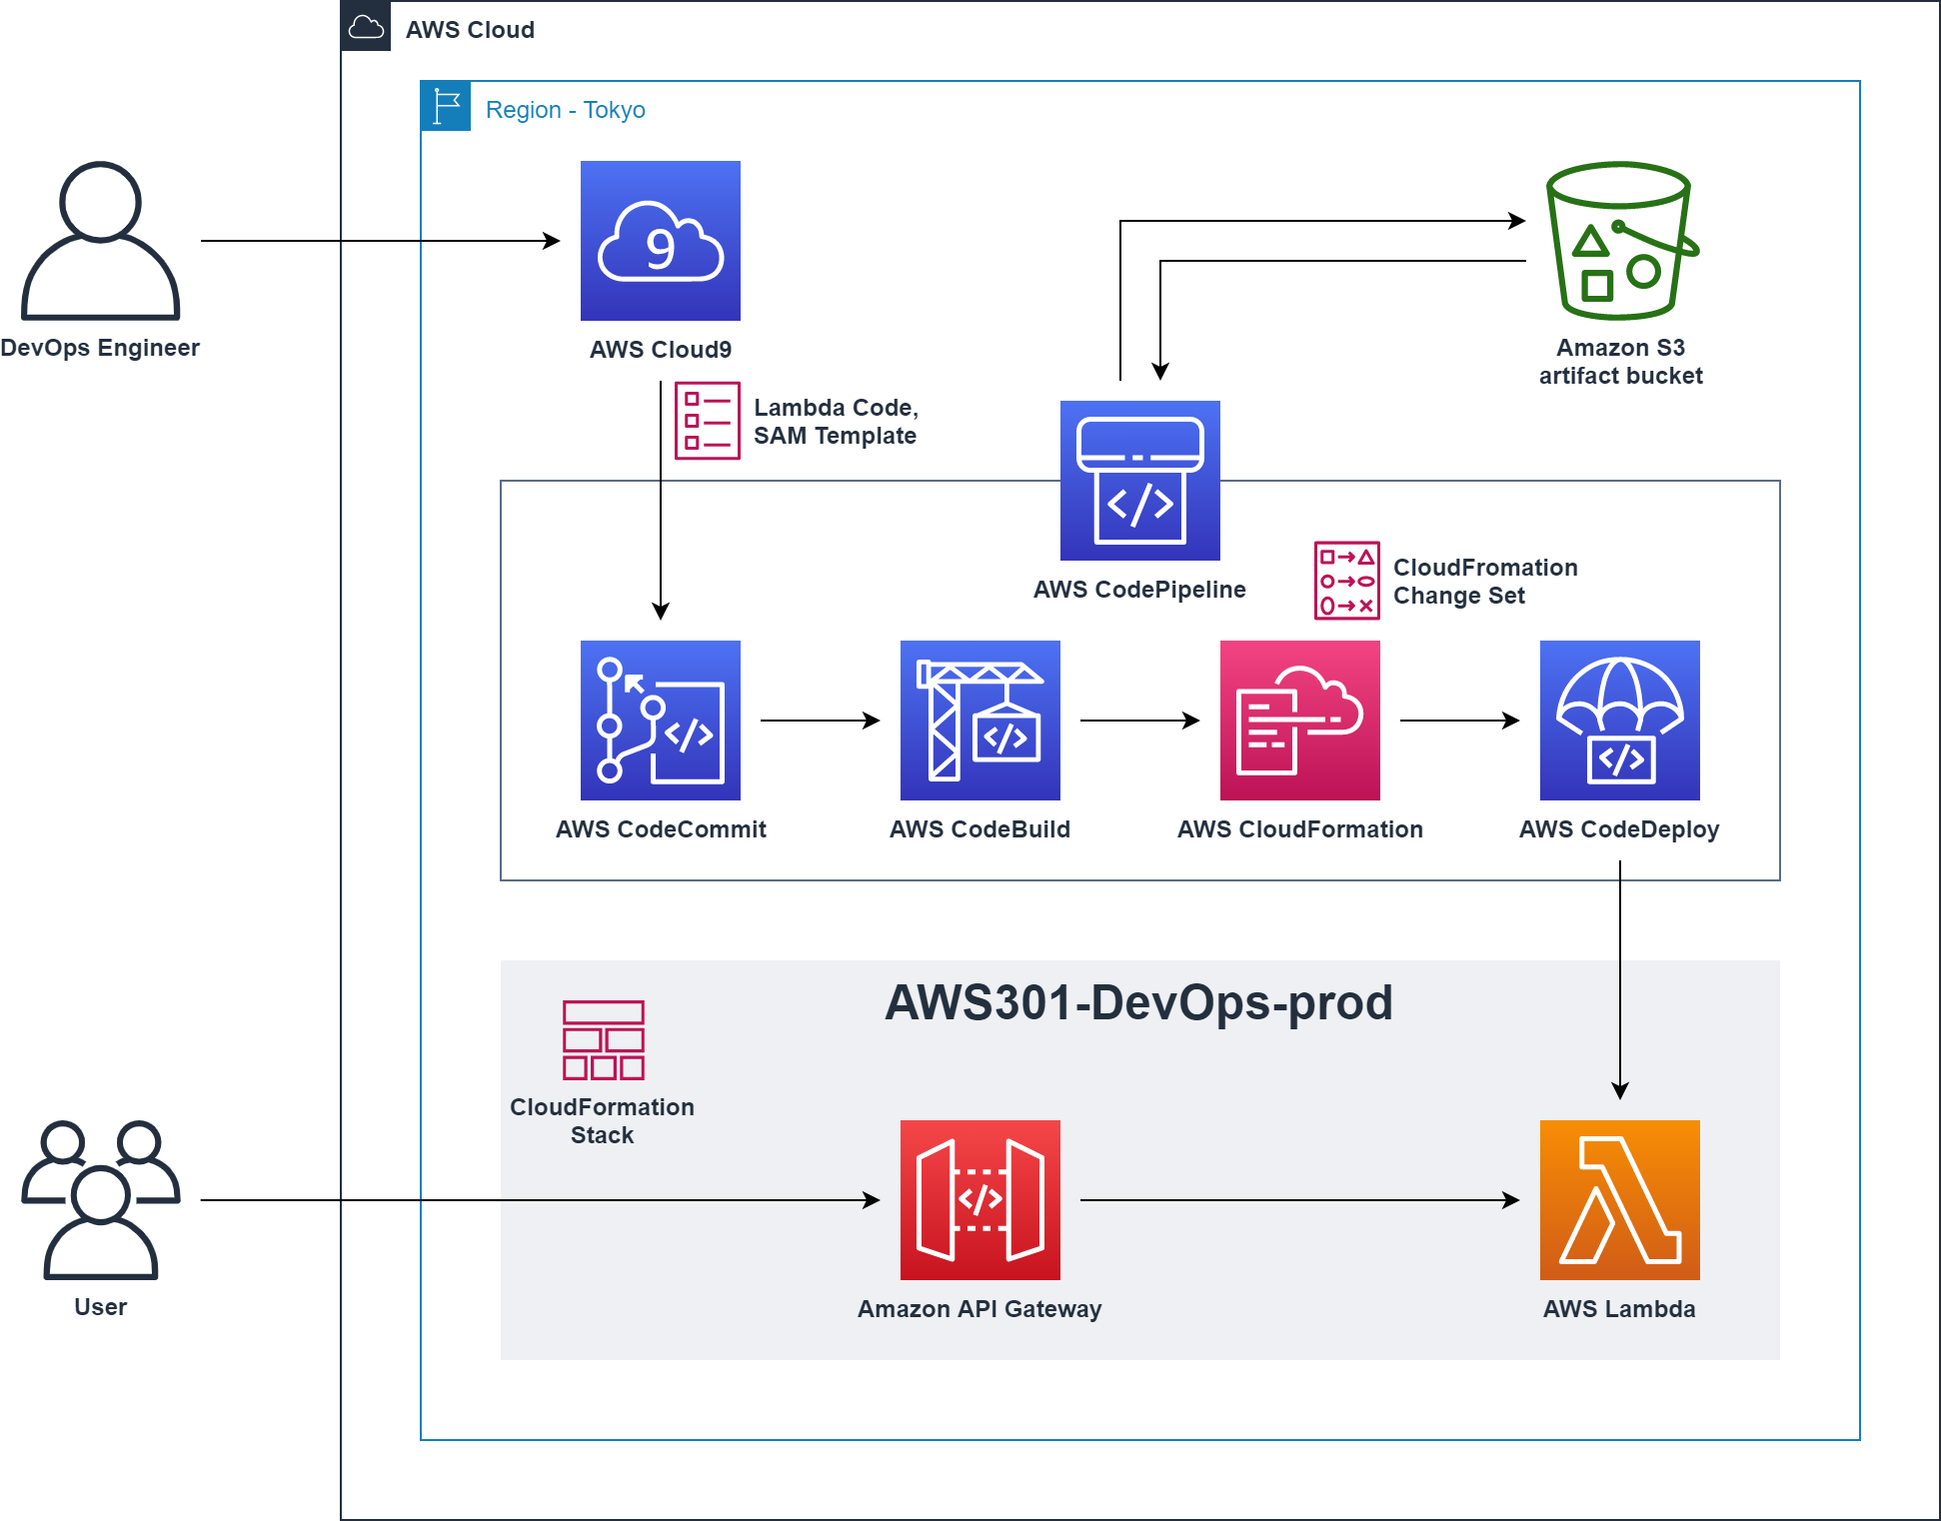Select the 'AWS CodeDeploy' label

[x=1619, y=829]
